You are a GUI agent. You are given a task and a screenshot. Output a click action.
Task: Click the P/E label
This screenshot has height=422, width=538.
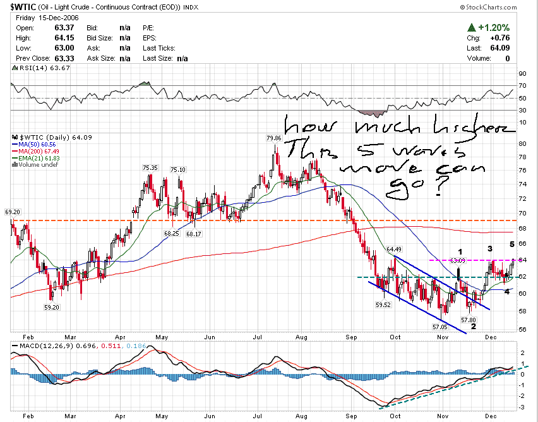[148, 28]
